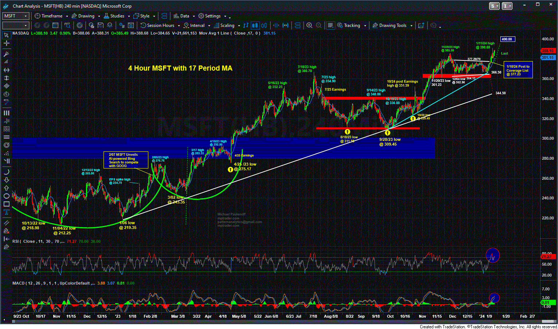Select the ellipse drawing tool
The height and width of the screenshot is (329, 558).
[6, 196]
